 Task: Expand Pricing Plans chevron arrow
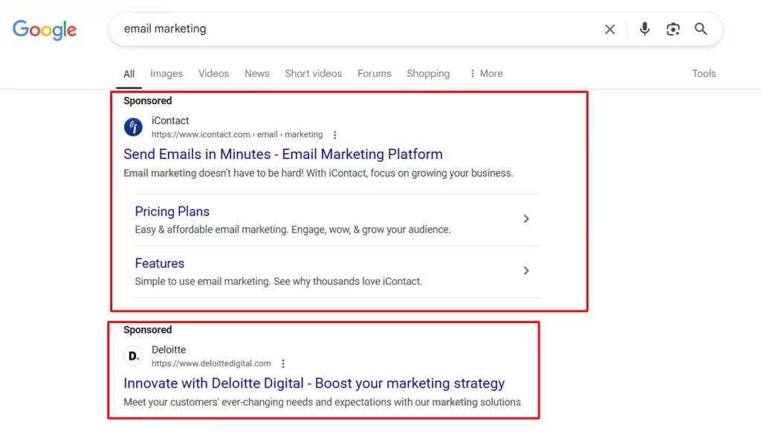pyautogui.click(x=526, y=219)
